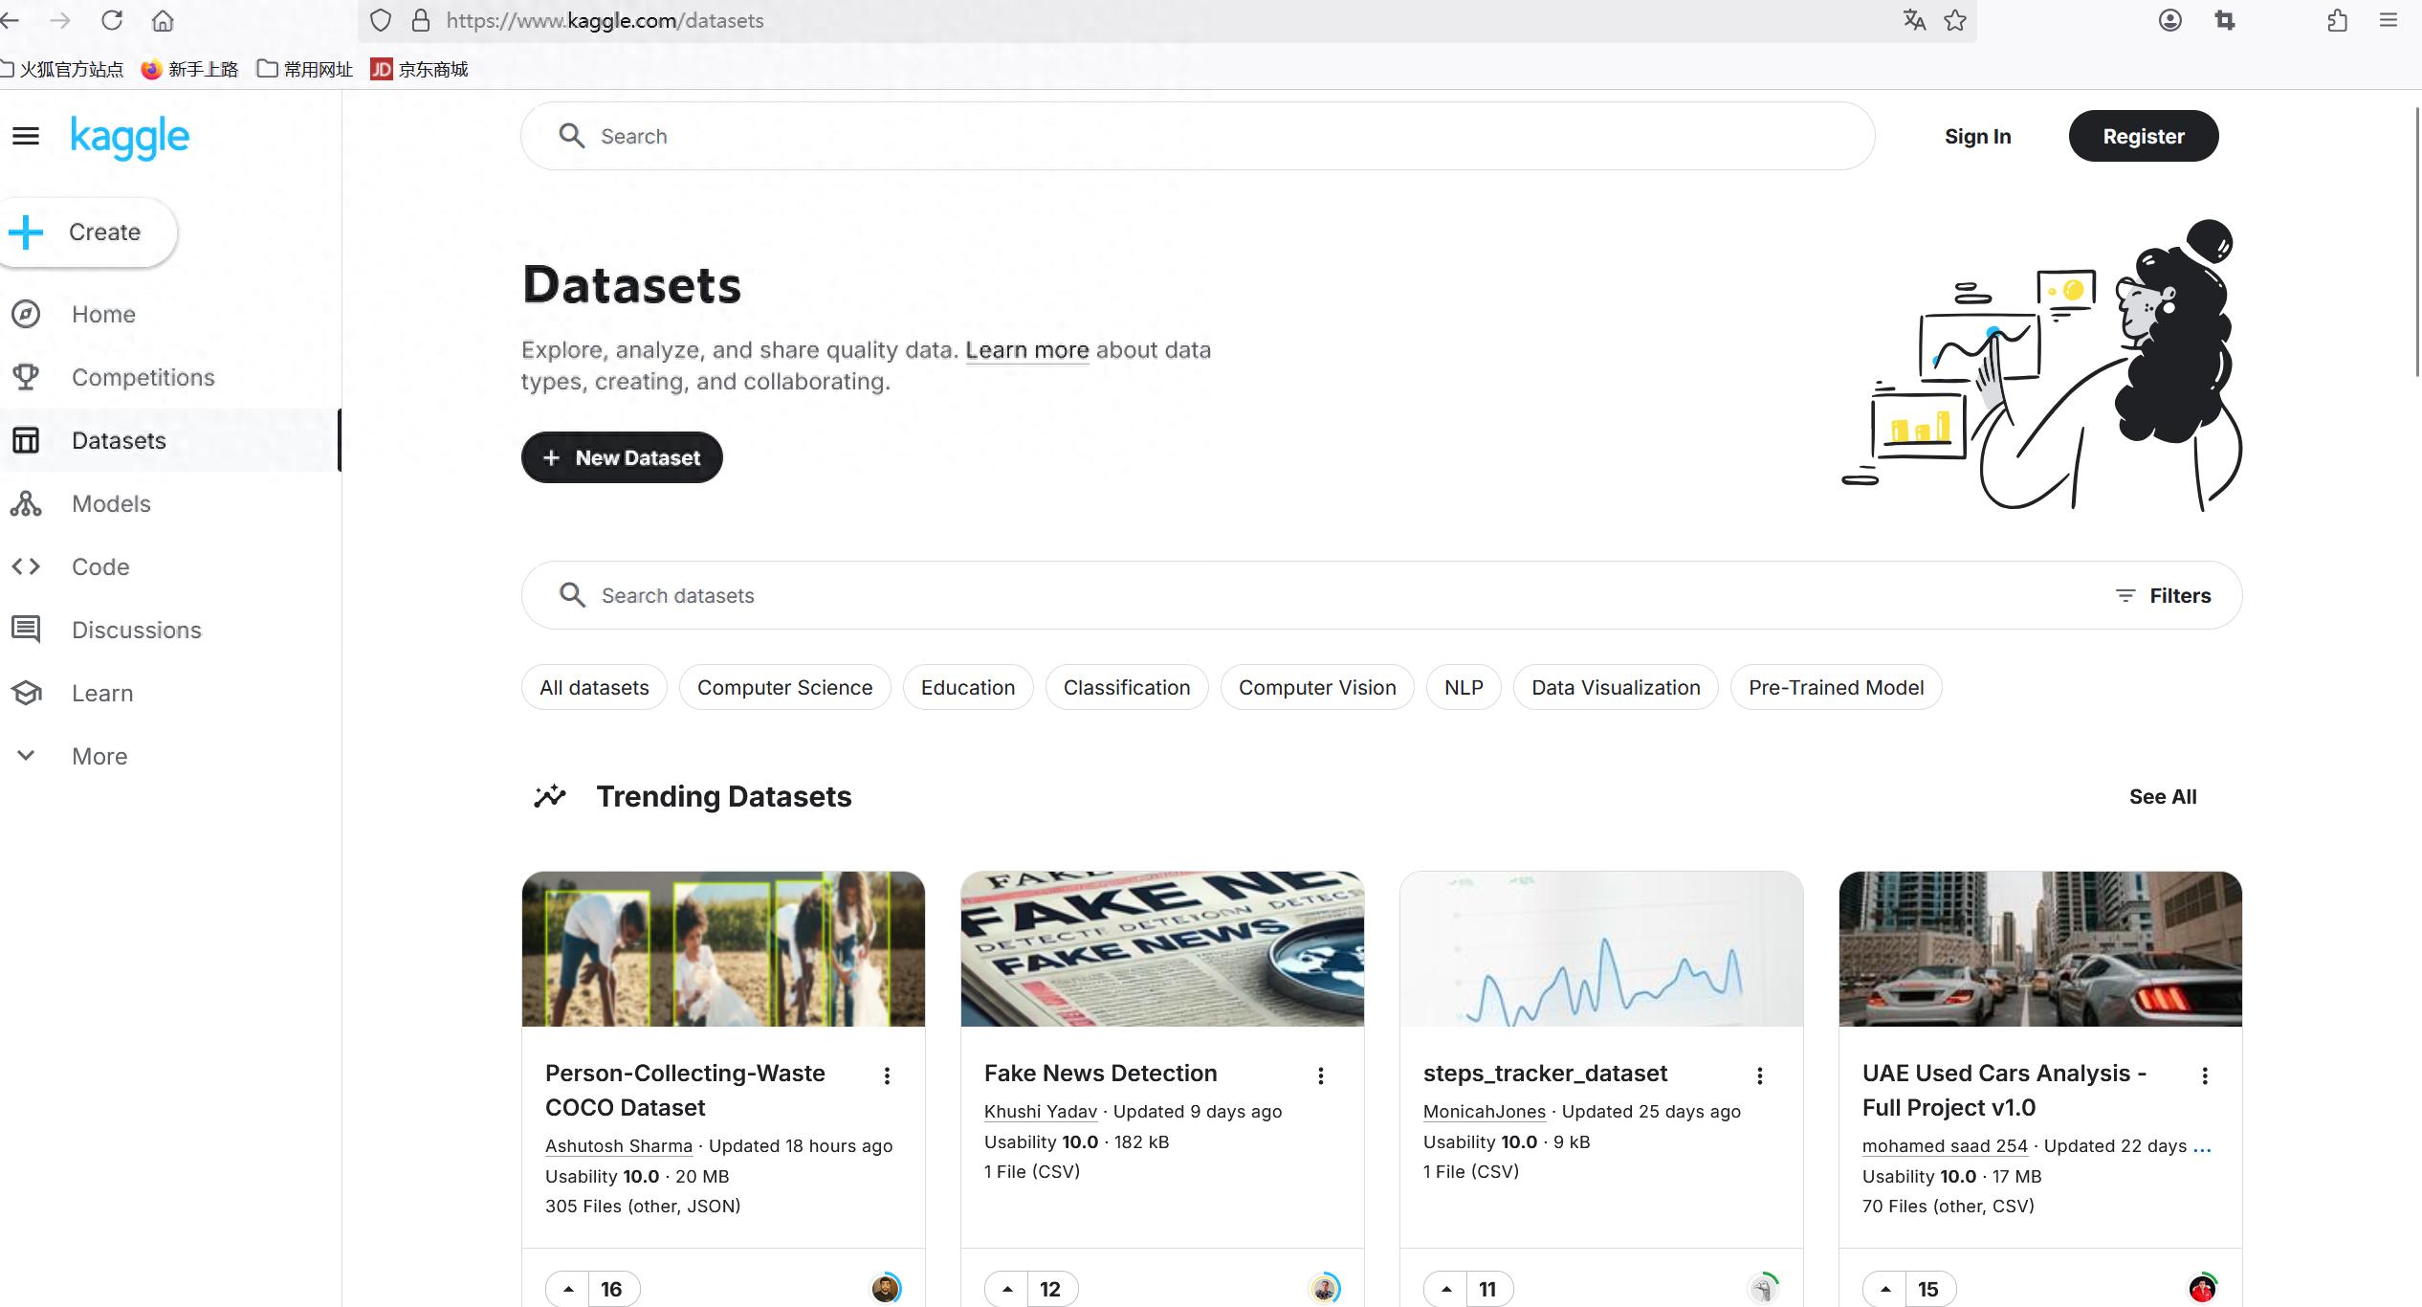The image size is (2422, 1307).
Task: Click the magnifier icon in top Search bar
Action: 572,136
